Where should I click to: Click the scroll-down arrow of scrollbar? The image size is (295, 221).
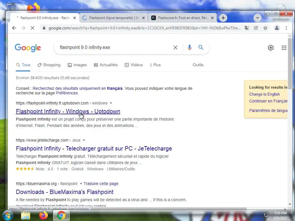[290, 204]
